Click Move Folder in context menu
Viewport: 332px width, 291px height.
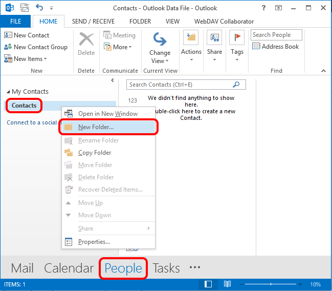tap(108, 165)
